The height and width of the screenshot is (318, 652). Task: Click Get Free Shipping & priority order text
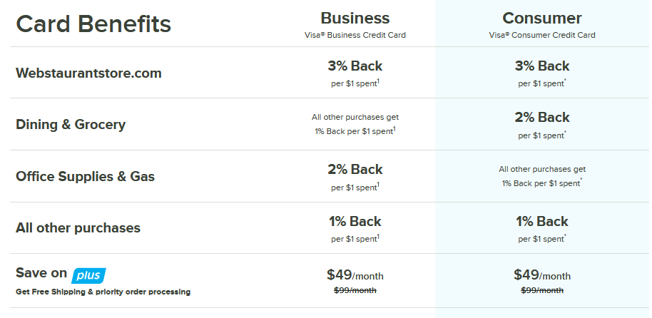pos(103,292)
